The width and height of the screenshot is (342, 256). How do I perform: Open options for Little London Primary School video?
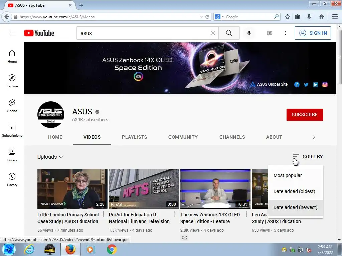tap(104, 214)
